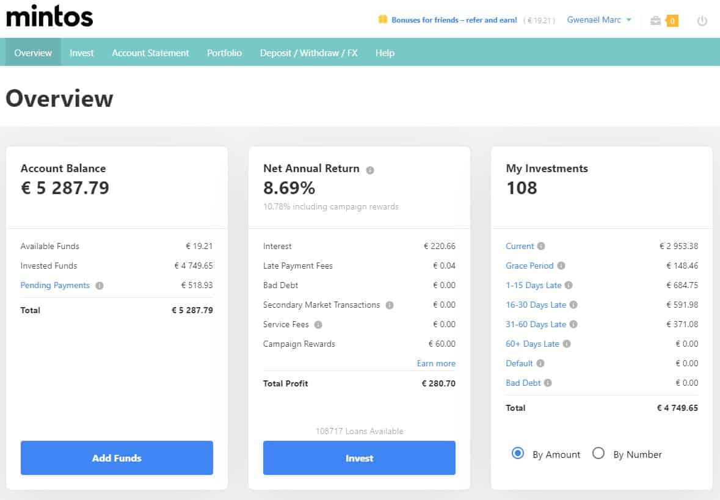The height and width of the screenshot is (500, 720).
Task: Open Deposit / Withdraw / FX menu
Action: [308, 53]
